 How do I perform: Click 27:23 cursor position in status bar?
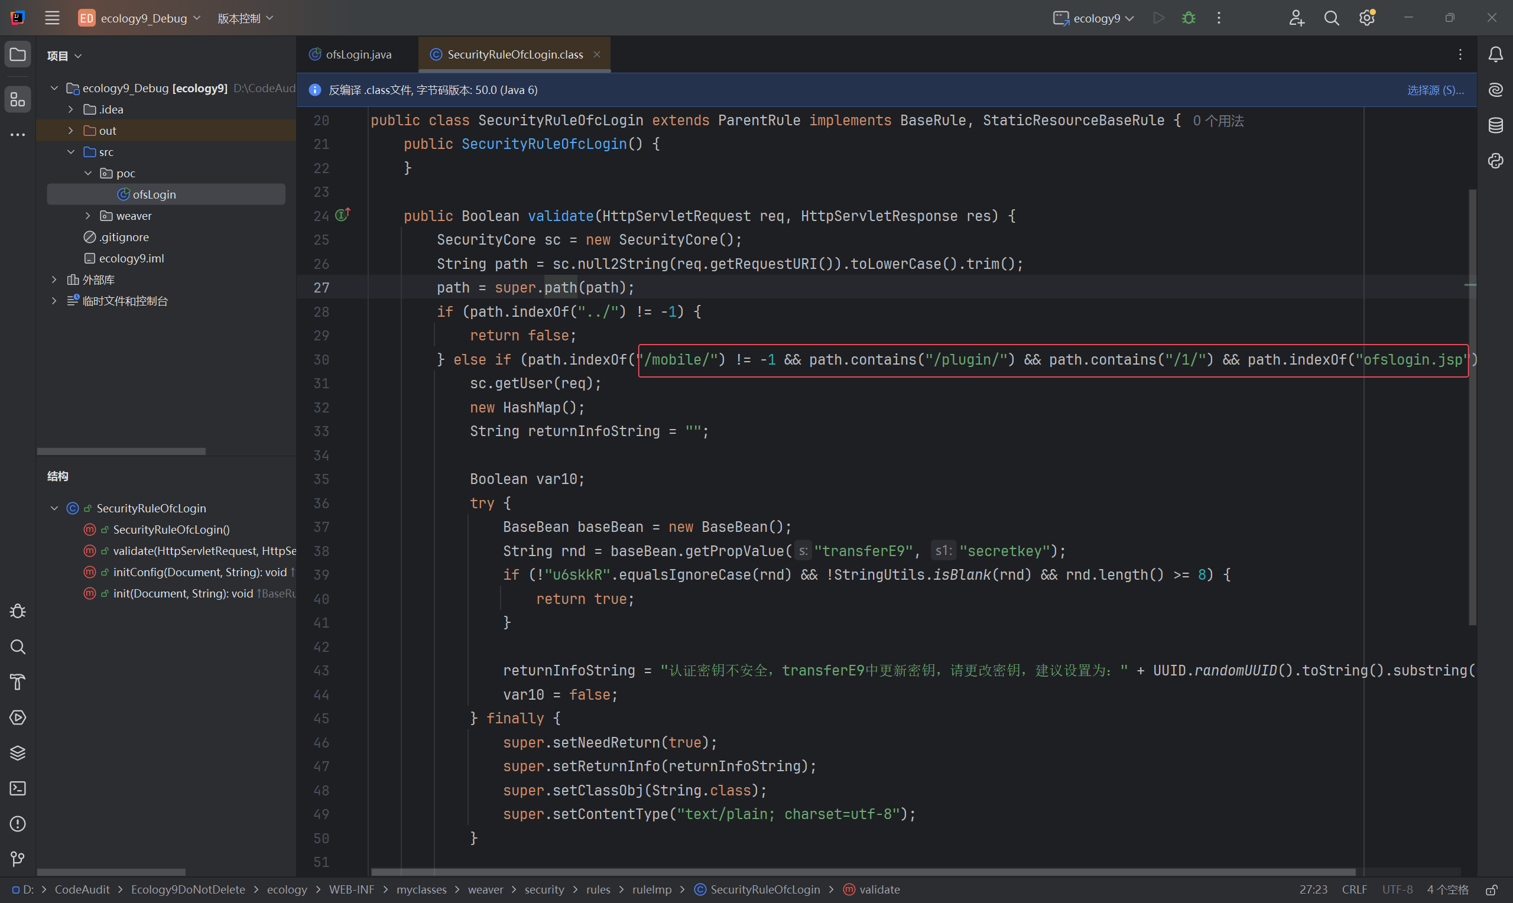(1313, 889)
